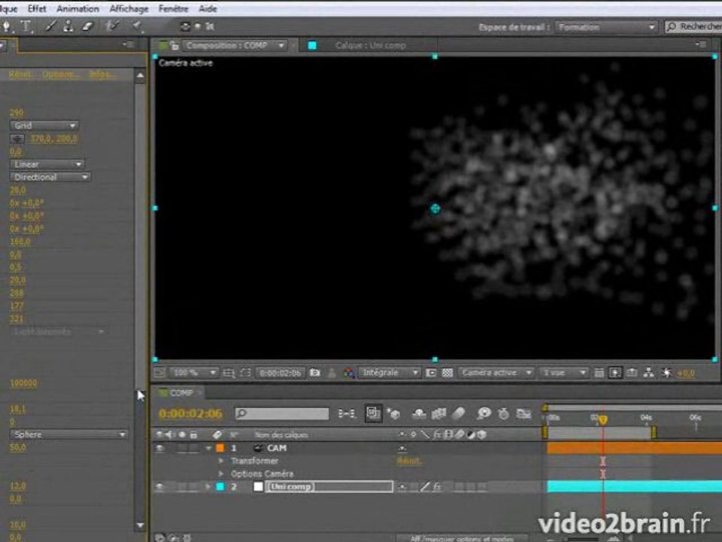Click the orange CAM layer color label

pyautogui.click(x=220, y=448)
